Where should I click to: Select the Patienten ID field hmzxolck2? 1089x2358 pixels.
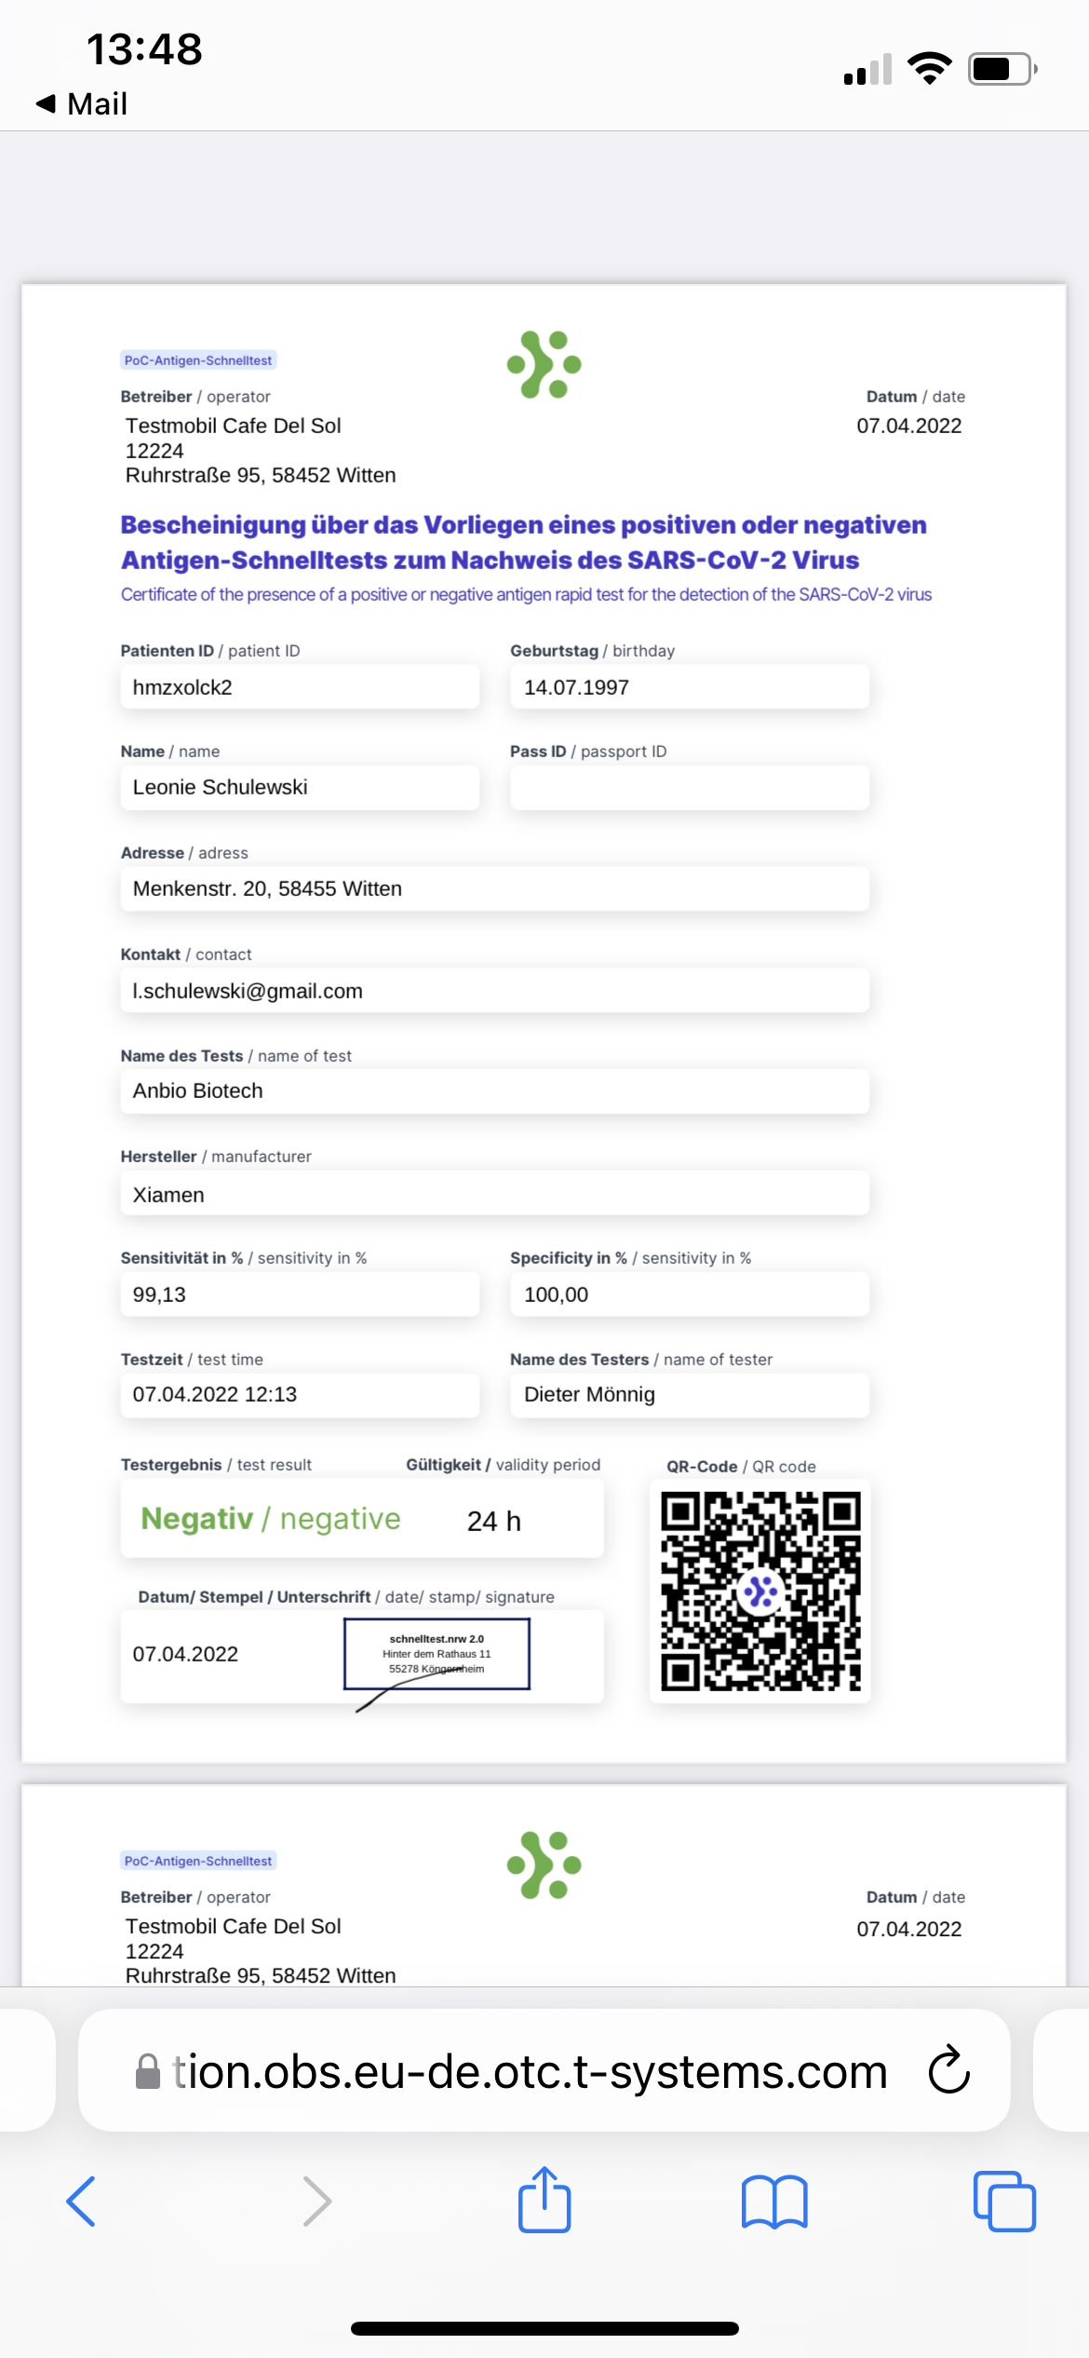click(x=300, y=687)
